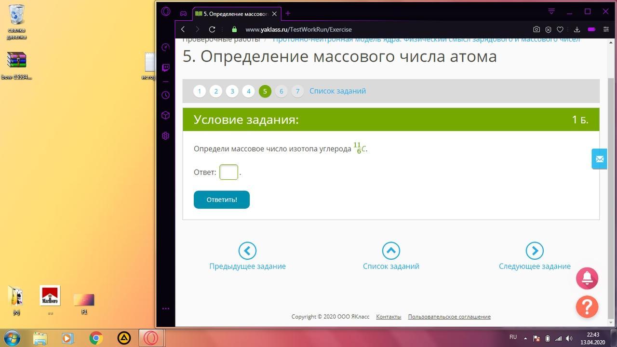Open File Explorer from taskbar
Screen dimensions: 617x347
coord(40,338)
